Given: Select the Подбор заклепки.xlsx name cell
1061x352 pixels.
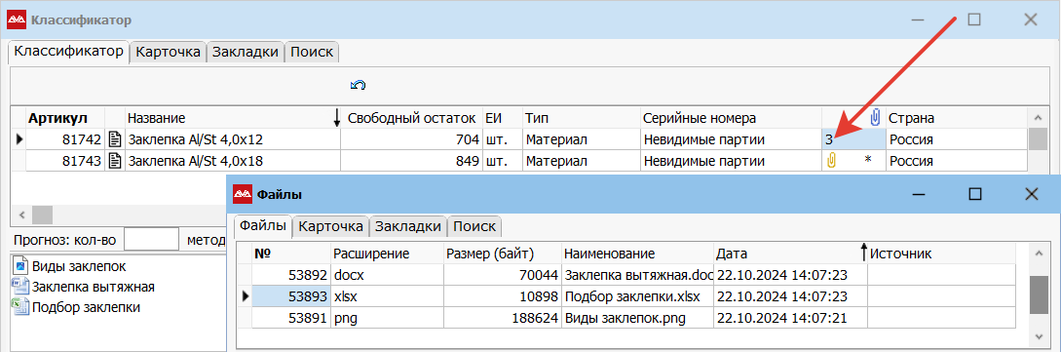Looking at the screenshot, I should pyautogui.click(x=638, y=295).
